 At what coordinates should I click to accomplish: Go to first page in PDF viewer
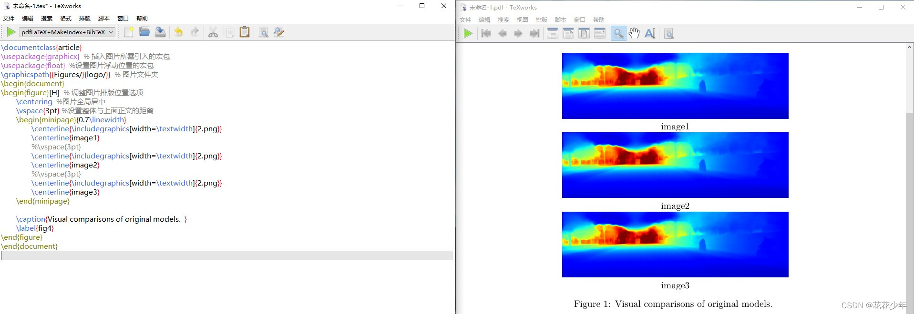pos(486,33)
